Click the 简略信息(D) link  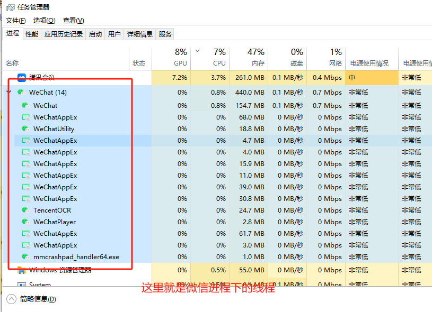click(x=38, y=299)
